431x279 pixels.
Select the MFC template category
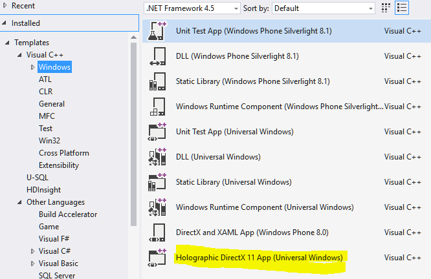pos(47,116)
